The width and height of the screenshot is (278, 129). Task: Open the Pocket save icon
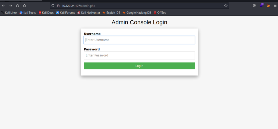pos(254,6)
